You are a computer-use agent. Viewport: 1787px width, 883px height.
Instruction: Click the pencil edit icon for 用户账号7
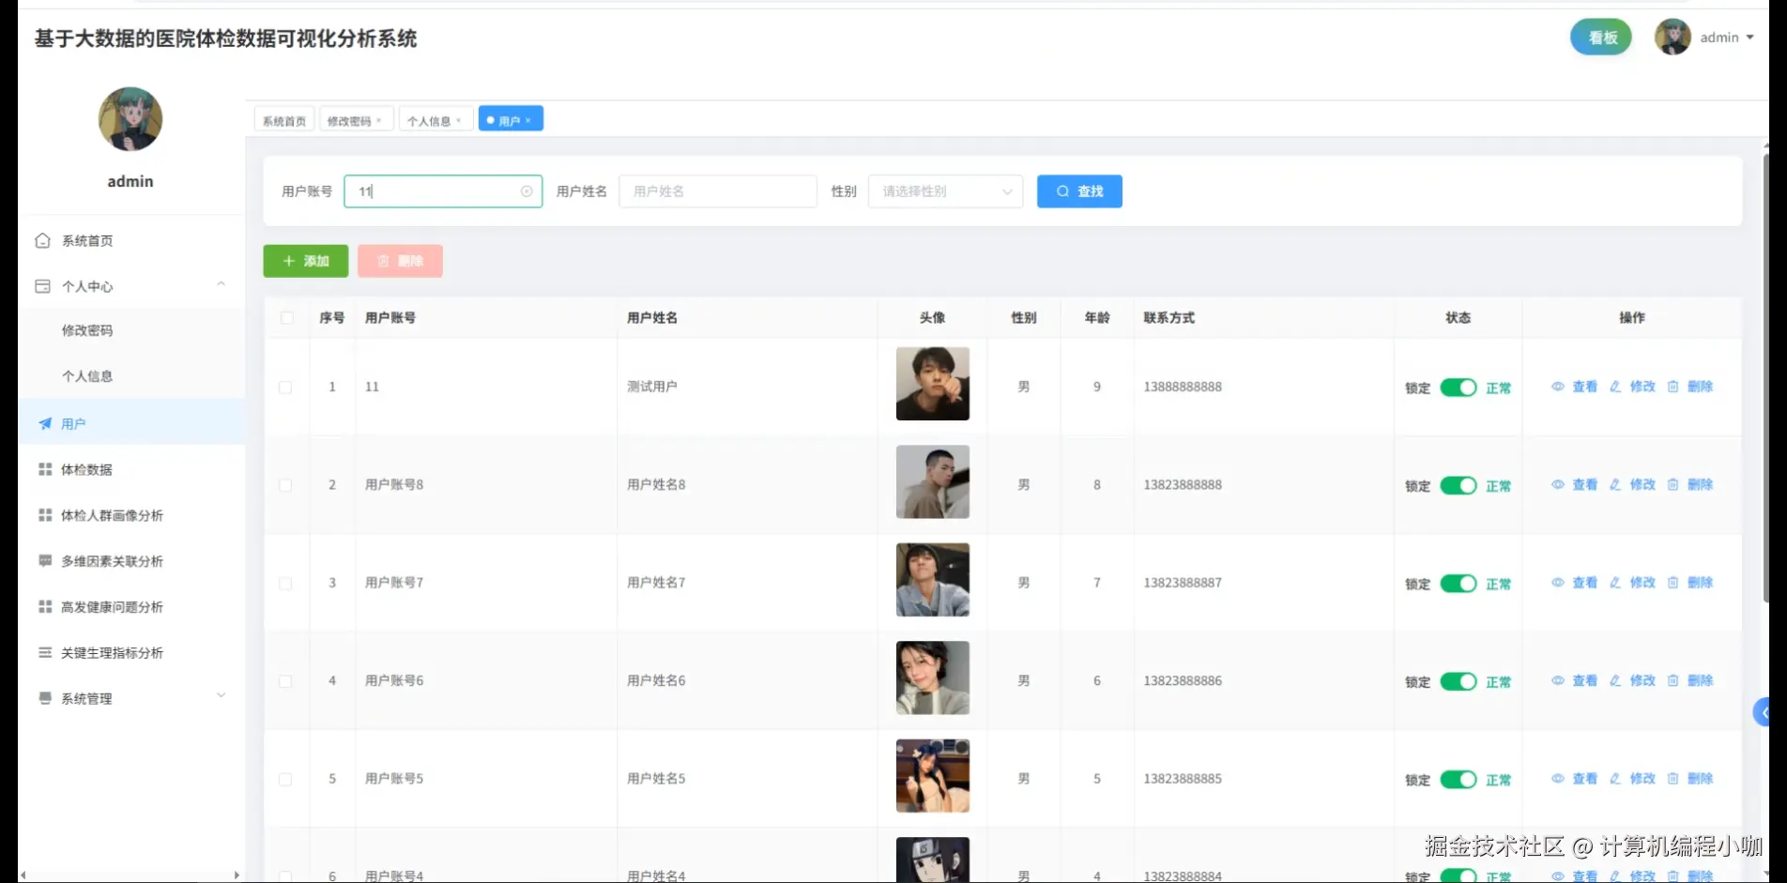(x=1615, y=583)
